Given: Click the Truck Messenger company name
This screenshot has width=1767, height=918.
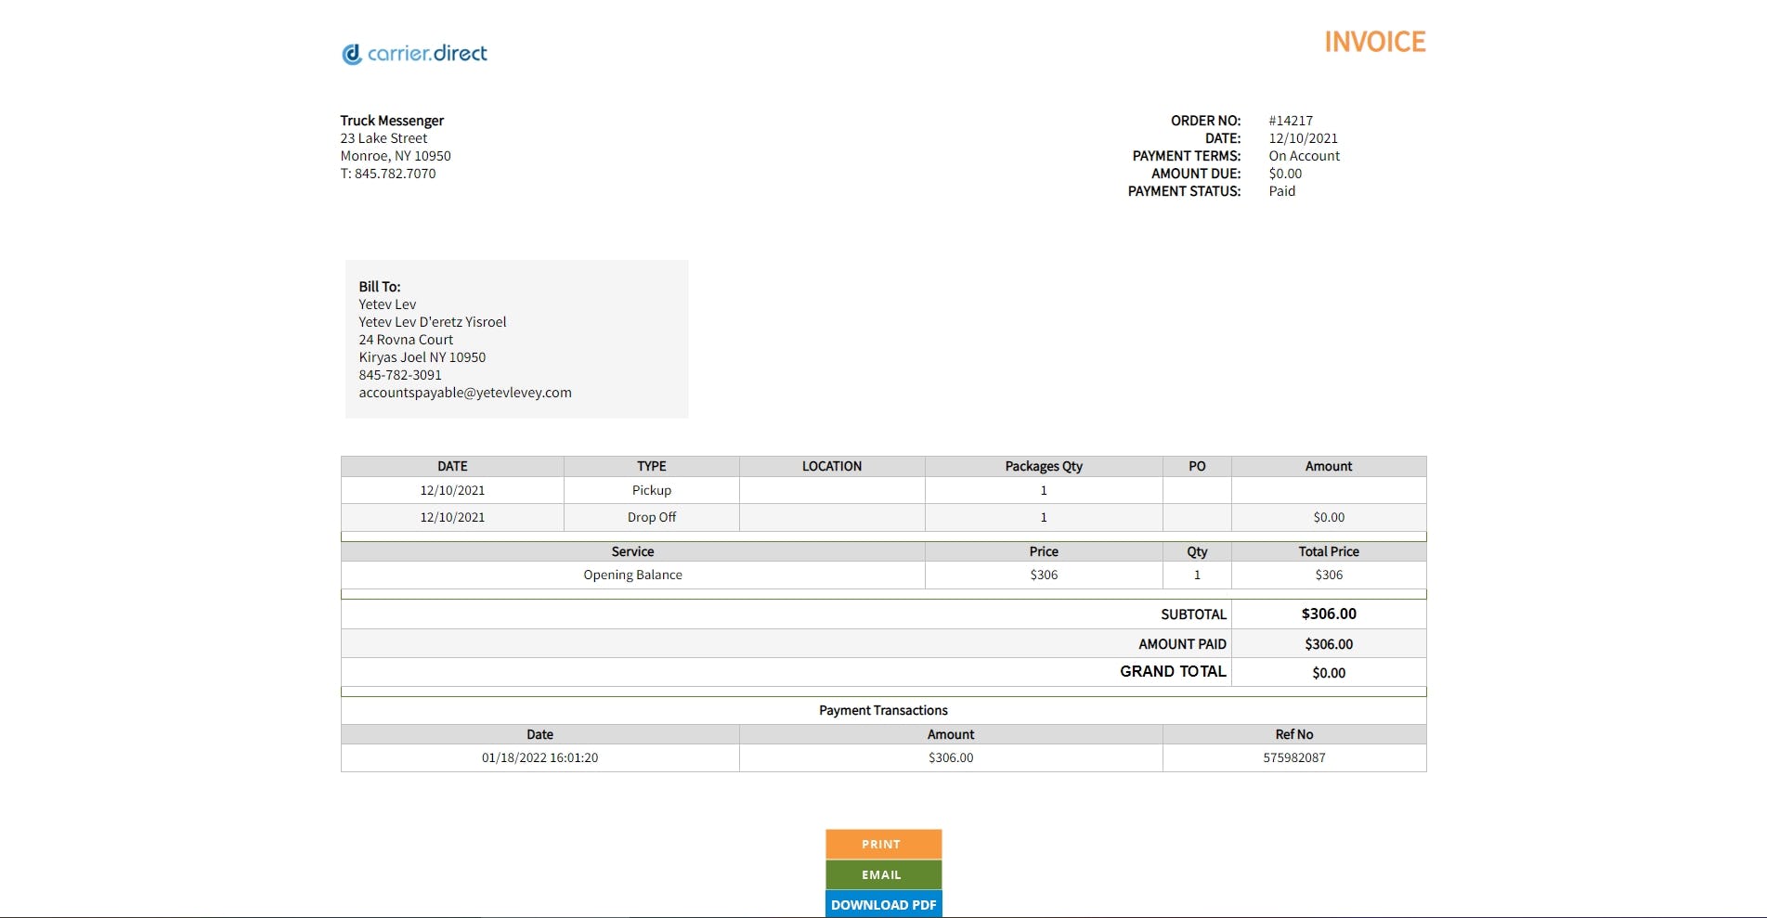Looking at the screenshot, I should click(x=392, y=120).
